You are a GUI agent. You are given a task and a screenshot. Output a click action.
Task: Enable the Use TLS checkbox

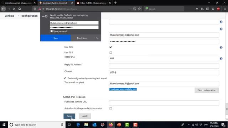point(111,53)
